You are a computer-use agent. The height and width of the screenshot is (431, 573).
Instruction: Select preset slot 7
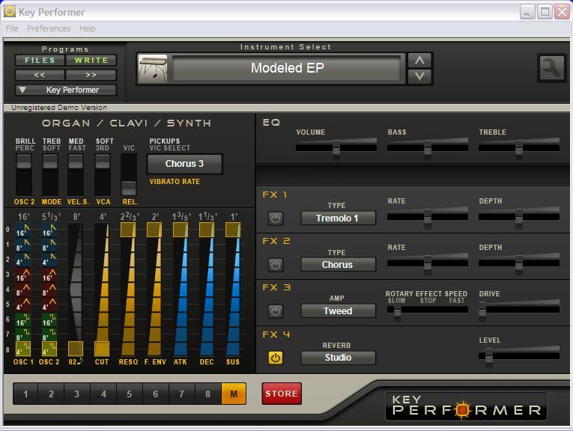click(181, 394)
